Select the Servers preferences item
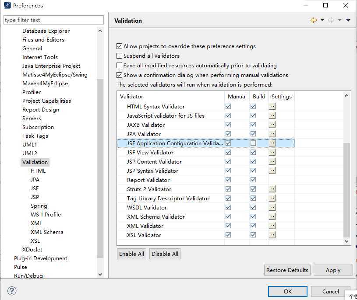 (32, 119)
